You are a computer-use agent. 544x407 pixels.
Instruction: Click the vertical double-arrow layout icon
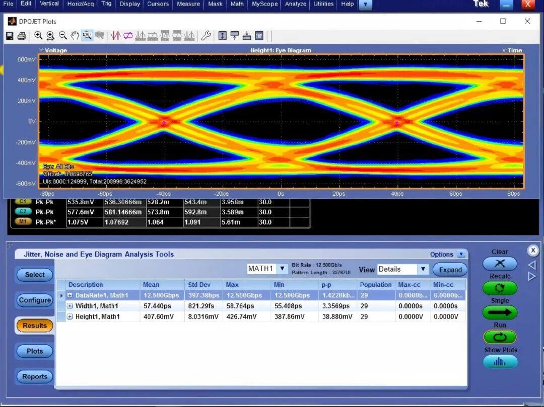(223, 35)
